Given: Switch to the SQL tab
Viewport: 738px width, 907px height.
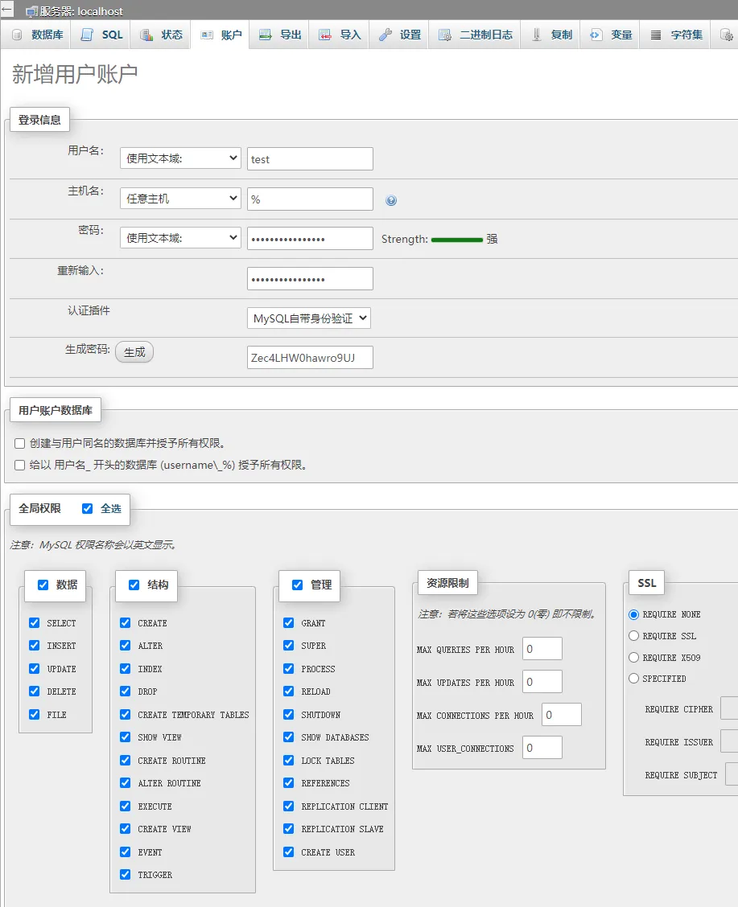Looking at the screenshot, I should tap(101, 35).
